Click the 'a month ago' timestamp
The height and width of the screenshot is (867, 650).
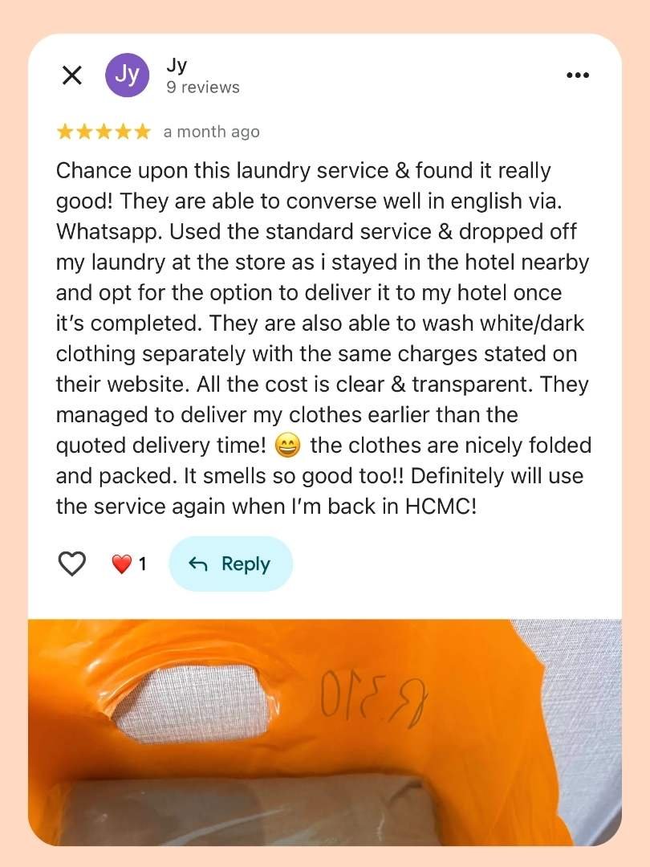[211, 132]
